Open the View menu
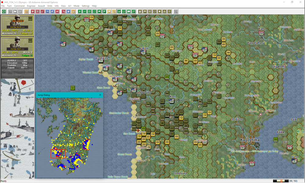This screenshot has height=183, width=305. (63, 6)
